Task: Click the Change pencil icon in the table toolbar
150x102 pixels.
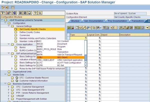Action: (84, 28)
